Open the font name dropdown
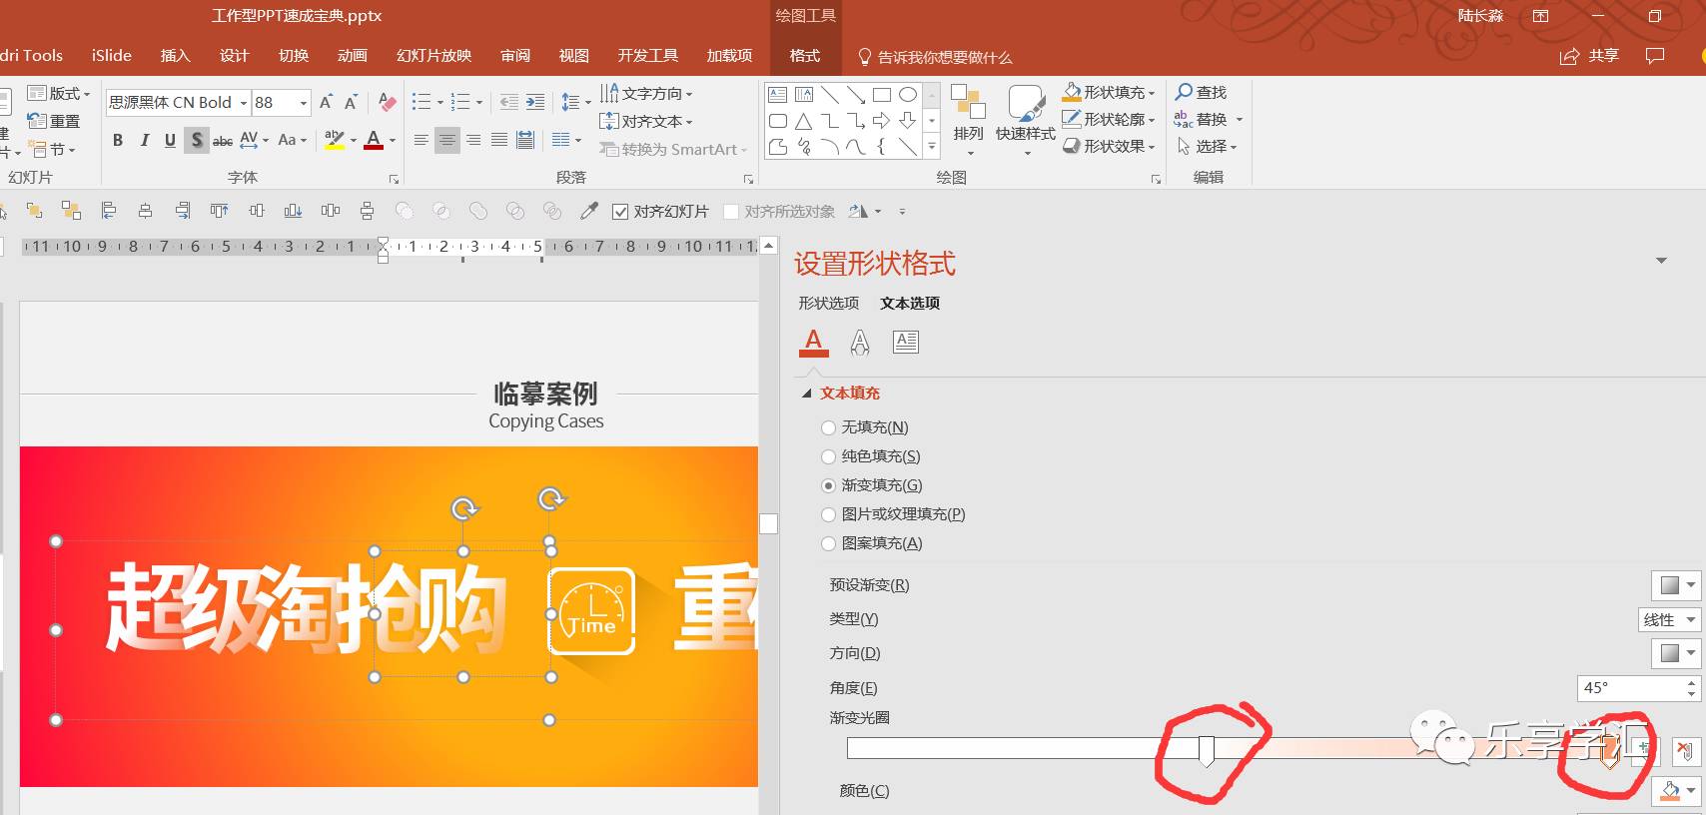The height and width of the screenshot is (815, 1706). click(x=243, y=102)
